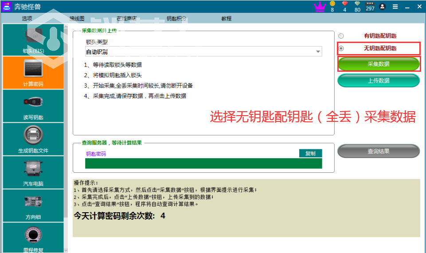Click step text 将模拟钥匙插入锁头
Viewport: 426px width, 253px height.
tap(117, 75)
